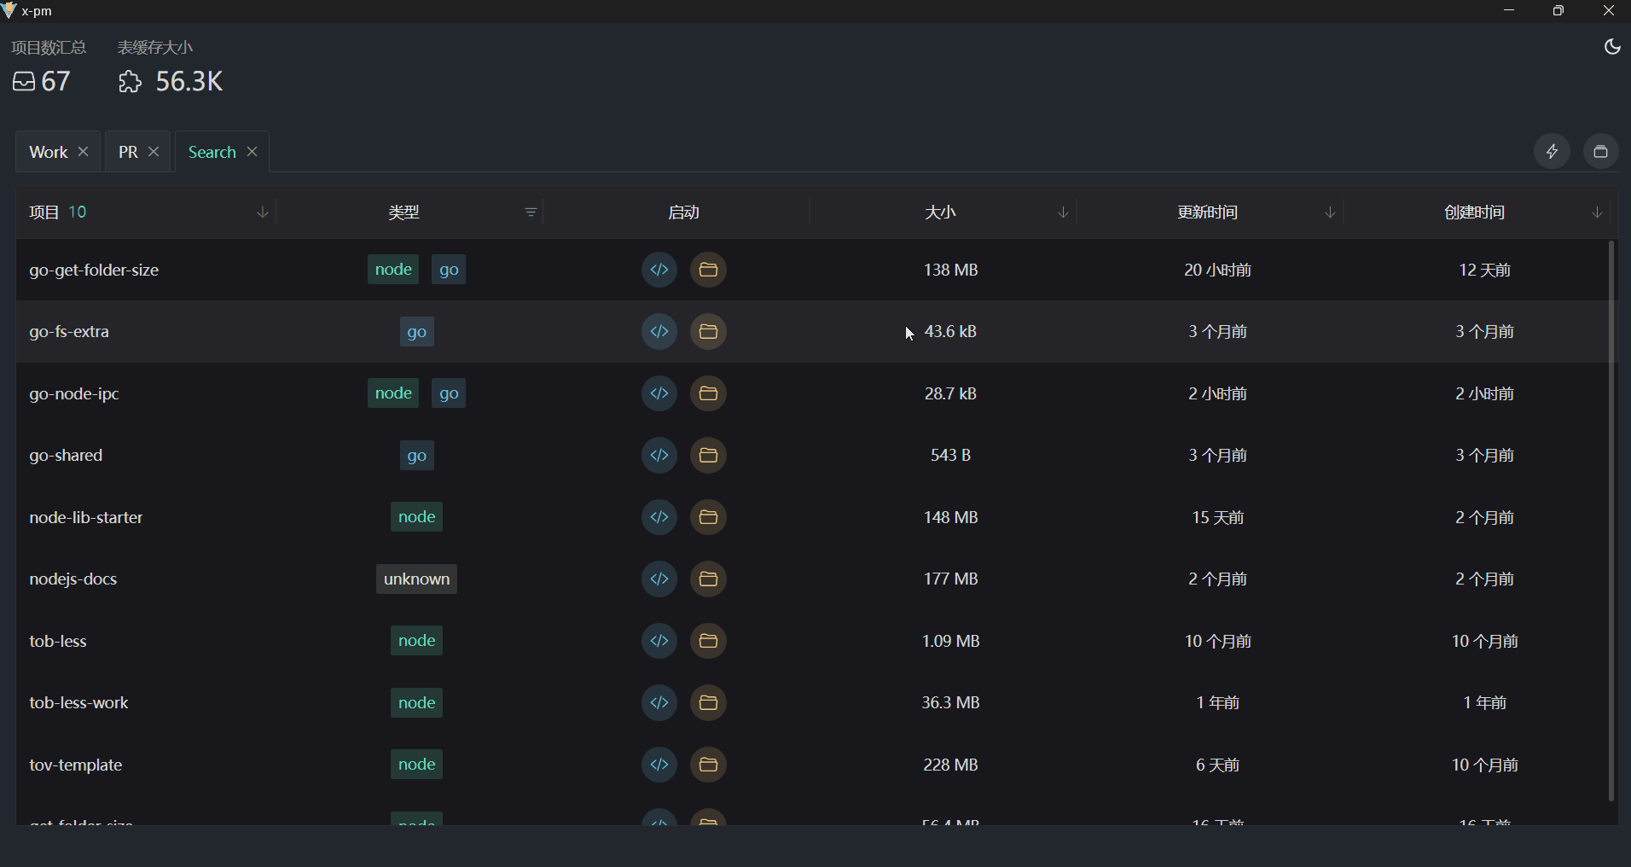Click the 15 天前 update time
The width and height of the screenshot is (1631, 867).
[1217, 517]
